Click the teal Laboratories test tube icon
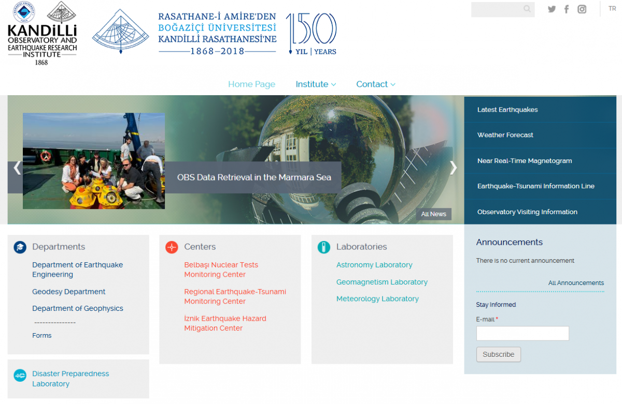622x404 pixels. (323, 247)
